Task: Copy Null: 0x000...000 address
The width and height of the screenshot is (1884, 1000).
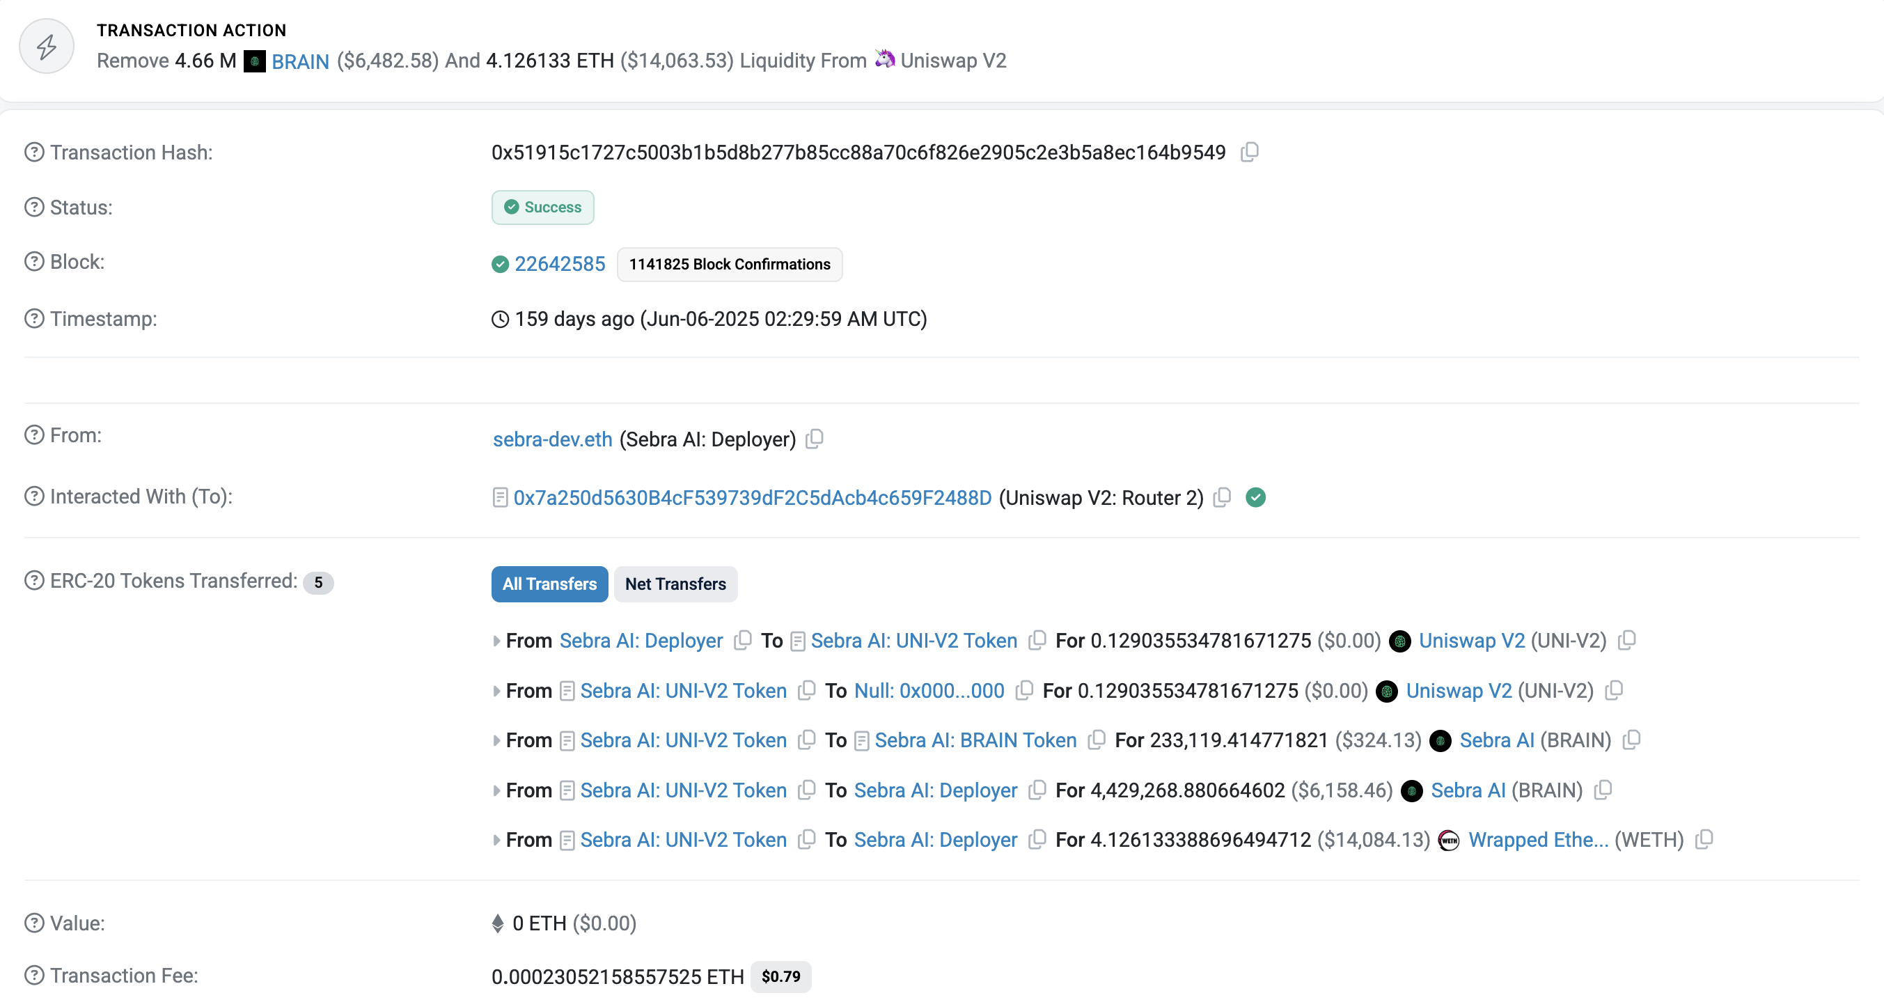Action: click(x=1024, y=690)
